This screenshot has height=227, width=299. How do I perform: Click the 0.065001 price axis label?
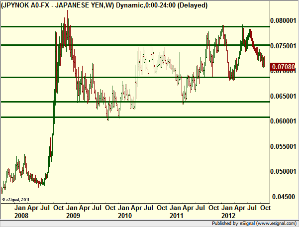(x=284, y=96)
